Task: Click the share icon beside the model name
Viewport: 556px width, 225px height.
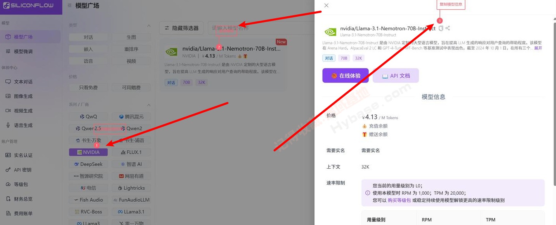Action: [448, 28]
